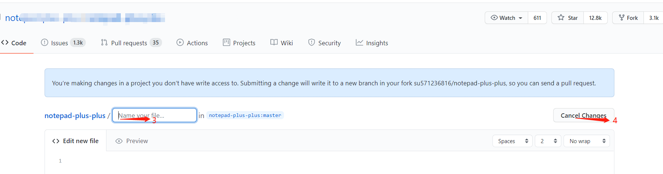Open the Watch dropdown

coord(506,18)
